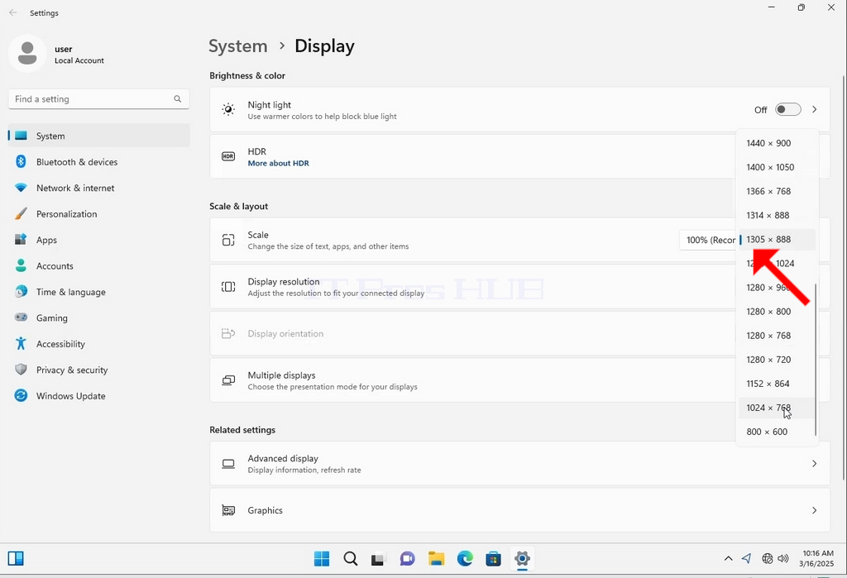847x578 pixels.
Task: Open File Explorer from taskbar
Action: 436,558
